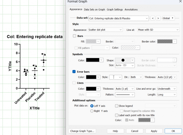This screenshot has width=183, height=135.
Task: Enable the Bars checkbox
Action: pyautogui.click(x=75, y=36)
